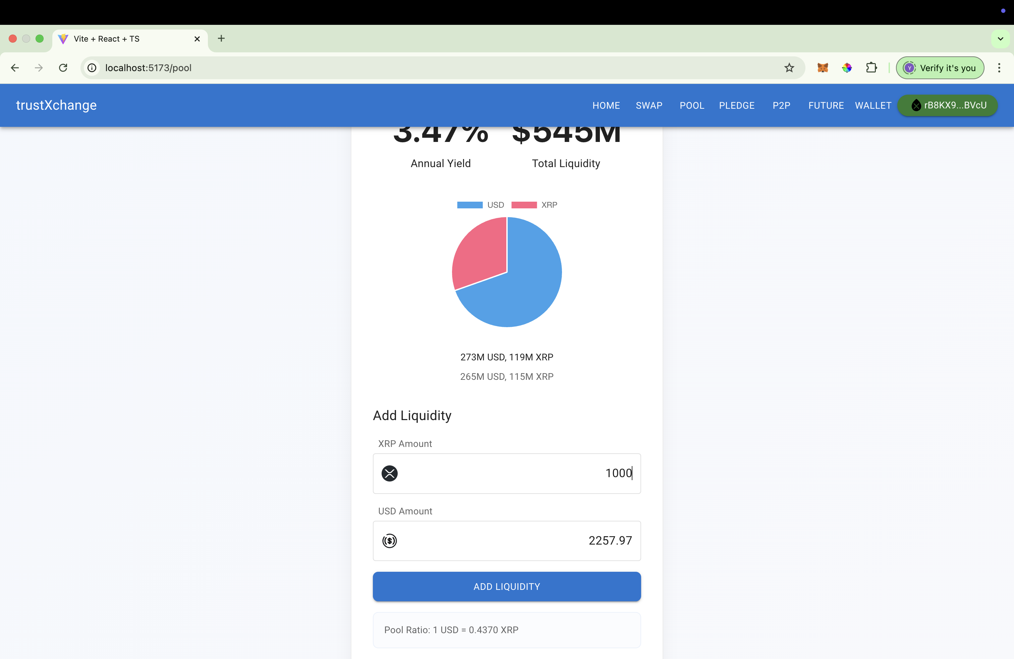The width and height of the screenshot is (1014, 659).
Task: Expand the tab search chevron dropdown
Action: point(1000,39)
